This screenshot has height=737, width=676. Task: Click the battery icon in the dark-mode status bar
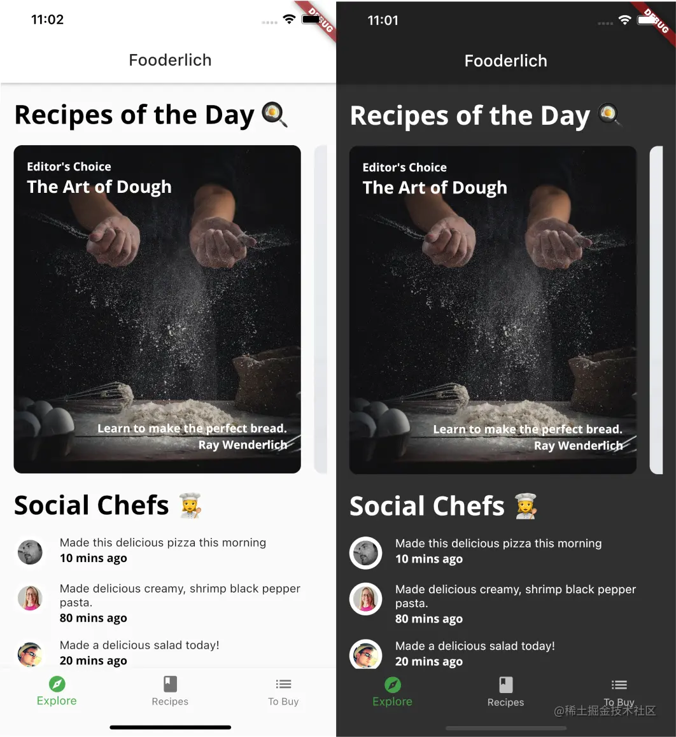click(x=647, y=20)
